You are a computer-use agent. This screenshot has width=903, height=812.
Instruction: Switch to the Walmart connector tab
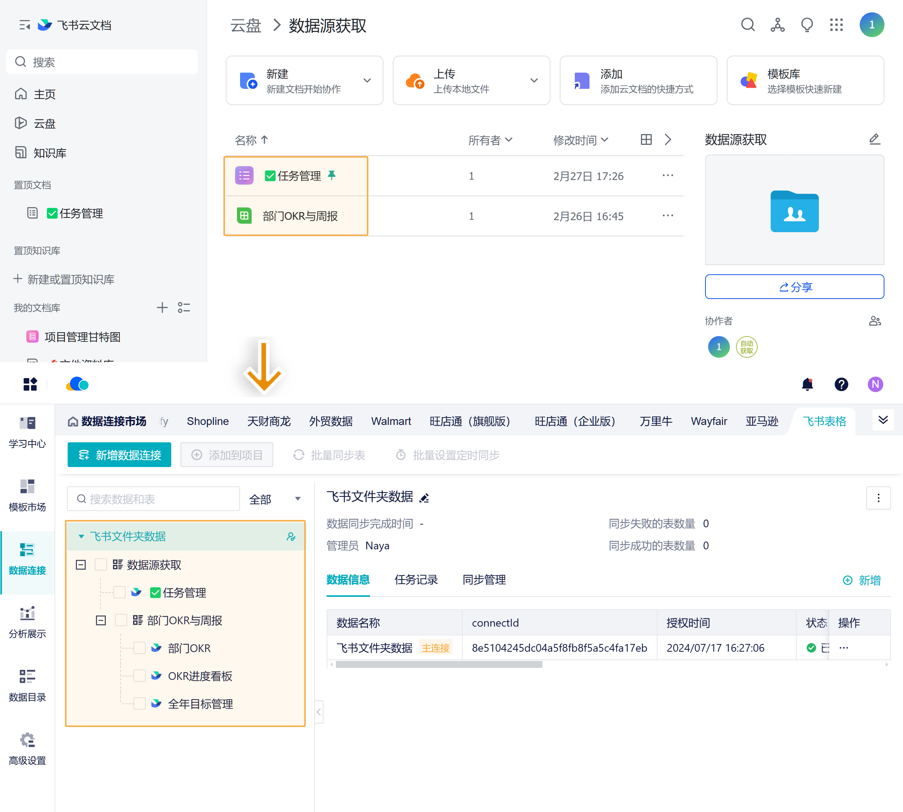391,421
